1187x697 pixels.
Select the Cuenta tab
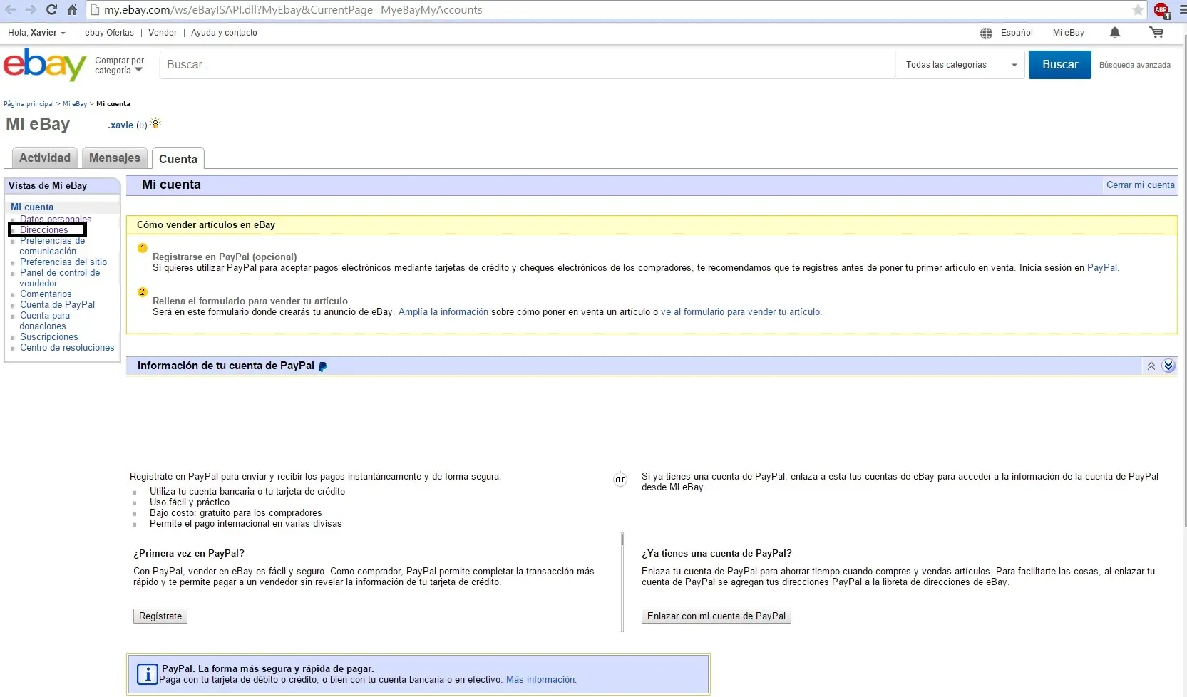[x=178, y=159]
